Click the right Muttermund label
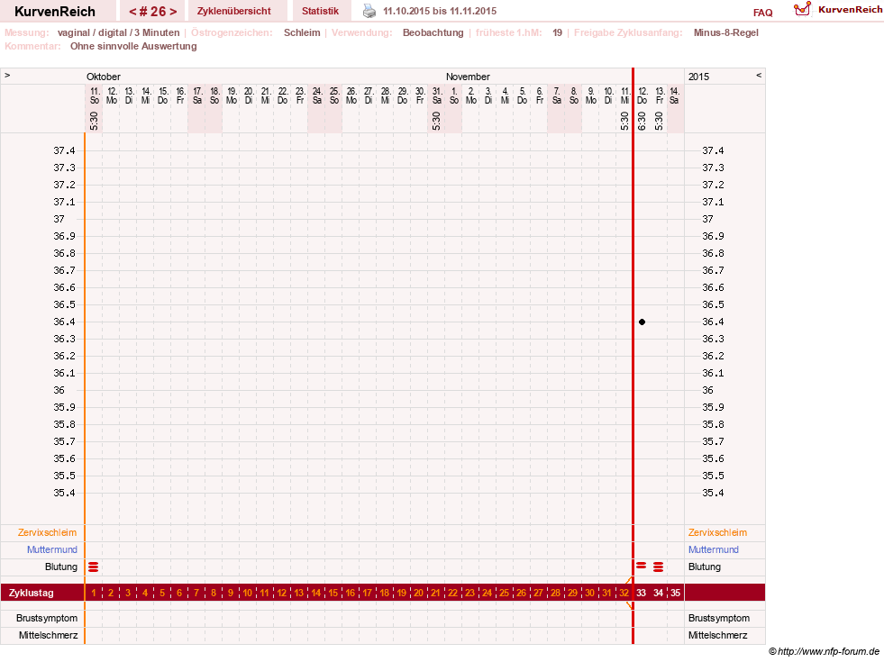The width and height of the screenshot is (884, 662). (x=713, y=549)
